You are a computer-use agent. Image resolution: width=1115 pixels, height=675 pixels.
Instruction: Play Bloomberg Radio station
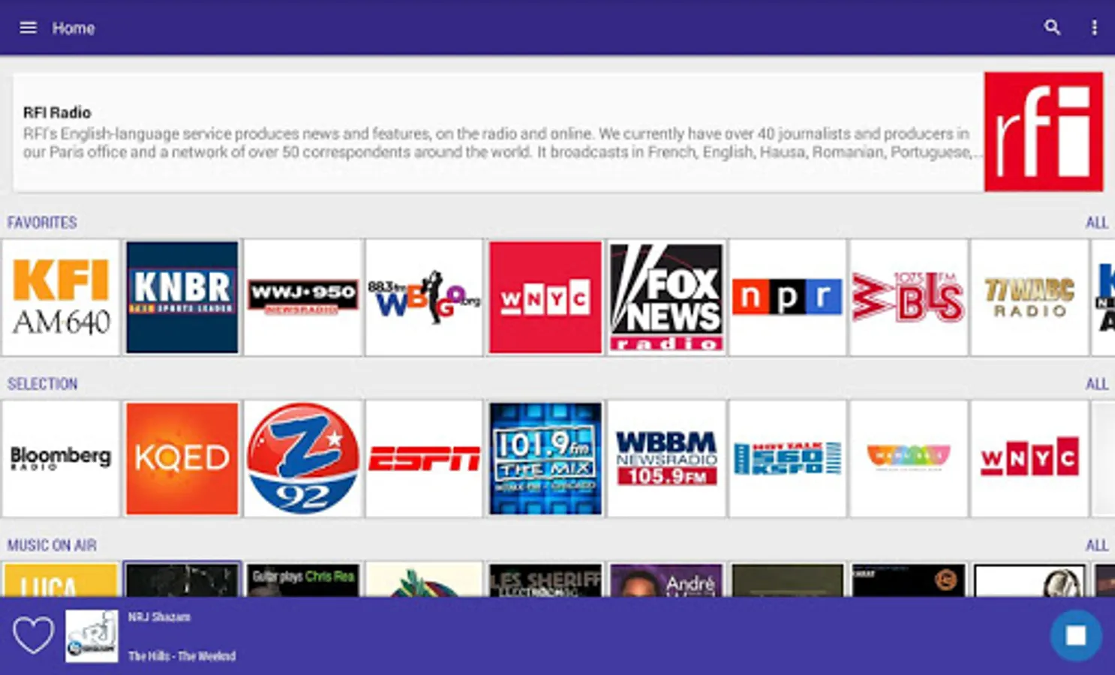[x=61, y=458]
